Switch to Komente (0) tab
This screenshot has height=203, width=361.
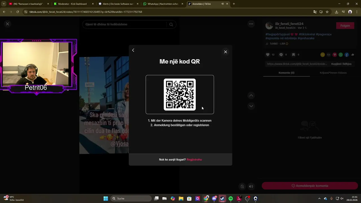tap(286, 73)
